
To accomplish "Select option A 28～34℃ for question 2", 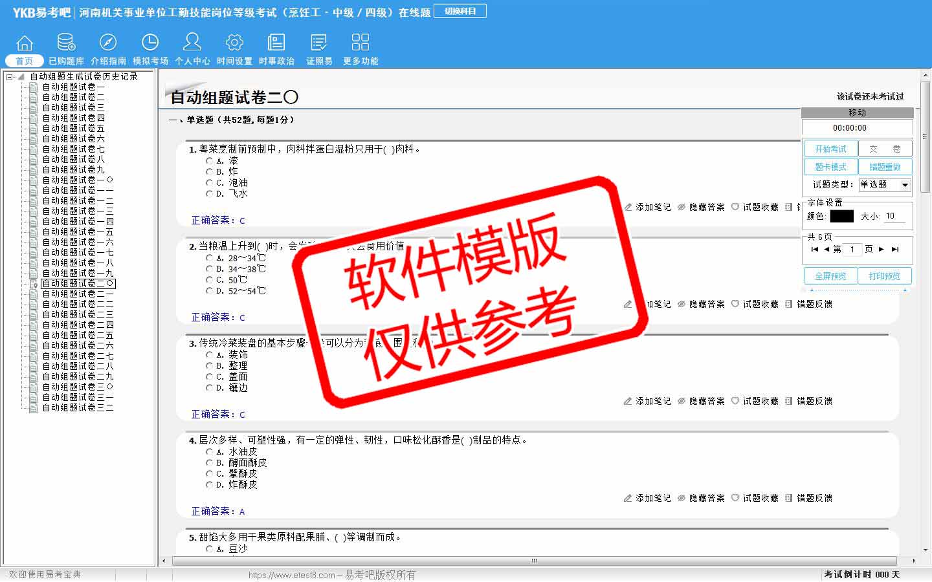I will coord(209,258).
